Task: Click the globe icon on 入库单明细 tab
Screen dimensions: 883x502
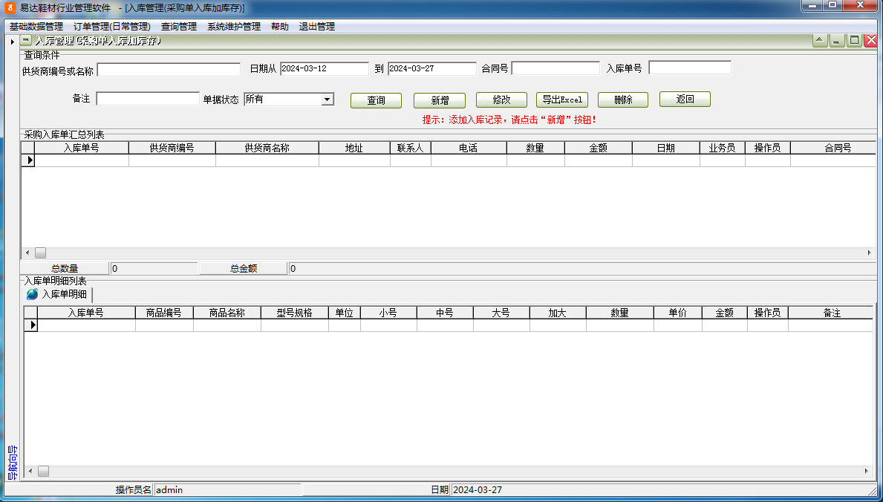Action: (32, 294)
